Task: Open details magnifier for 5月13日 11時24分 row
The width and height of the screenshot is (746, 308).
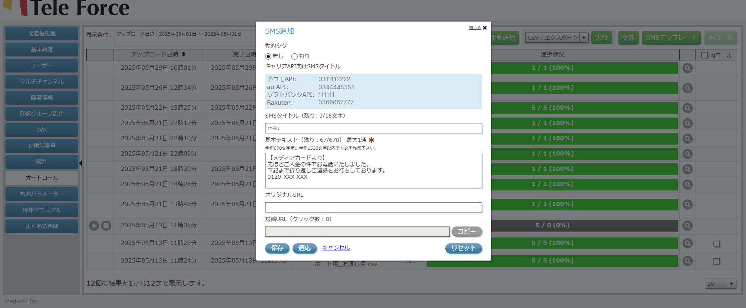Action: click(x=687, y=261)
